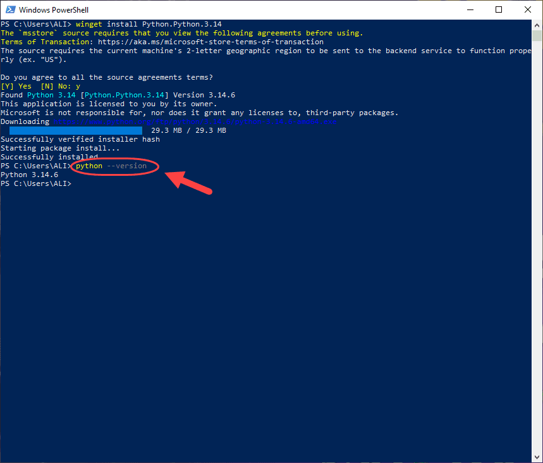The height and width of the screenshot is (463, 543).
Task: Click the Windows PowerShell title text
Action: 54,10
